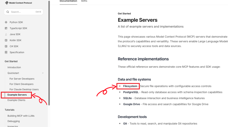Click the Model Context Protocol logo icon
This screenshot has height=127, width=228.
7,3
